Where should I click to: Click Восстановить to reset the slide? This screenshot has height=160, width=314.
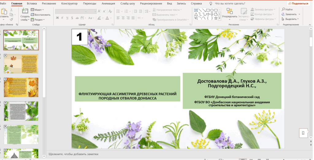click(41, 15)
